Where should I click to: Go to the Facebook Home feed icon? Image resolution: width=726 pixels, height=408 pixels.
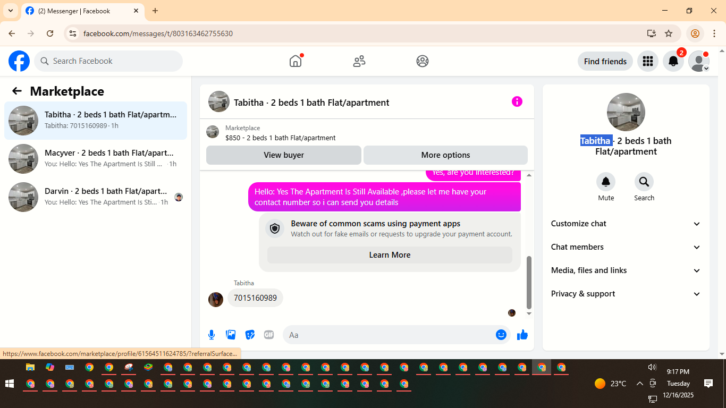(x=296, y=61)
